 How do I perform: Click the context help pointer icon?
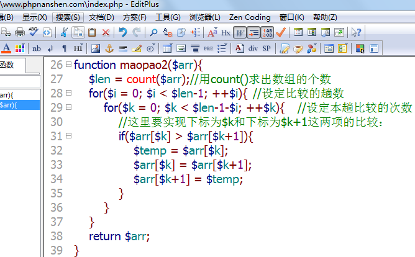point(356,32)
